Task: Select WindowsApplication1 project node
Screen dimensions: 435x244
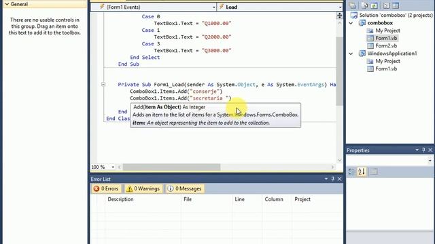Action: (x=392, y=54)
